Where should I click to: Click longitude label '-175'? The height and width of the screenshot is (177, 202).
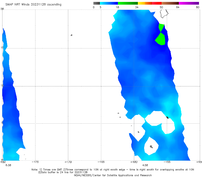(35, 162)
